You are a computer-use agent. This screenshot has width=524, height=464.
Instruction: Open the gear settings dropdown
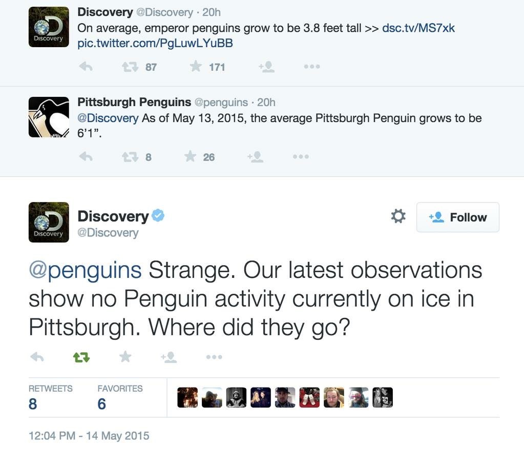point(398,216)
